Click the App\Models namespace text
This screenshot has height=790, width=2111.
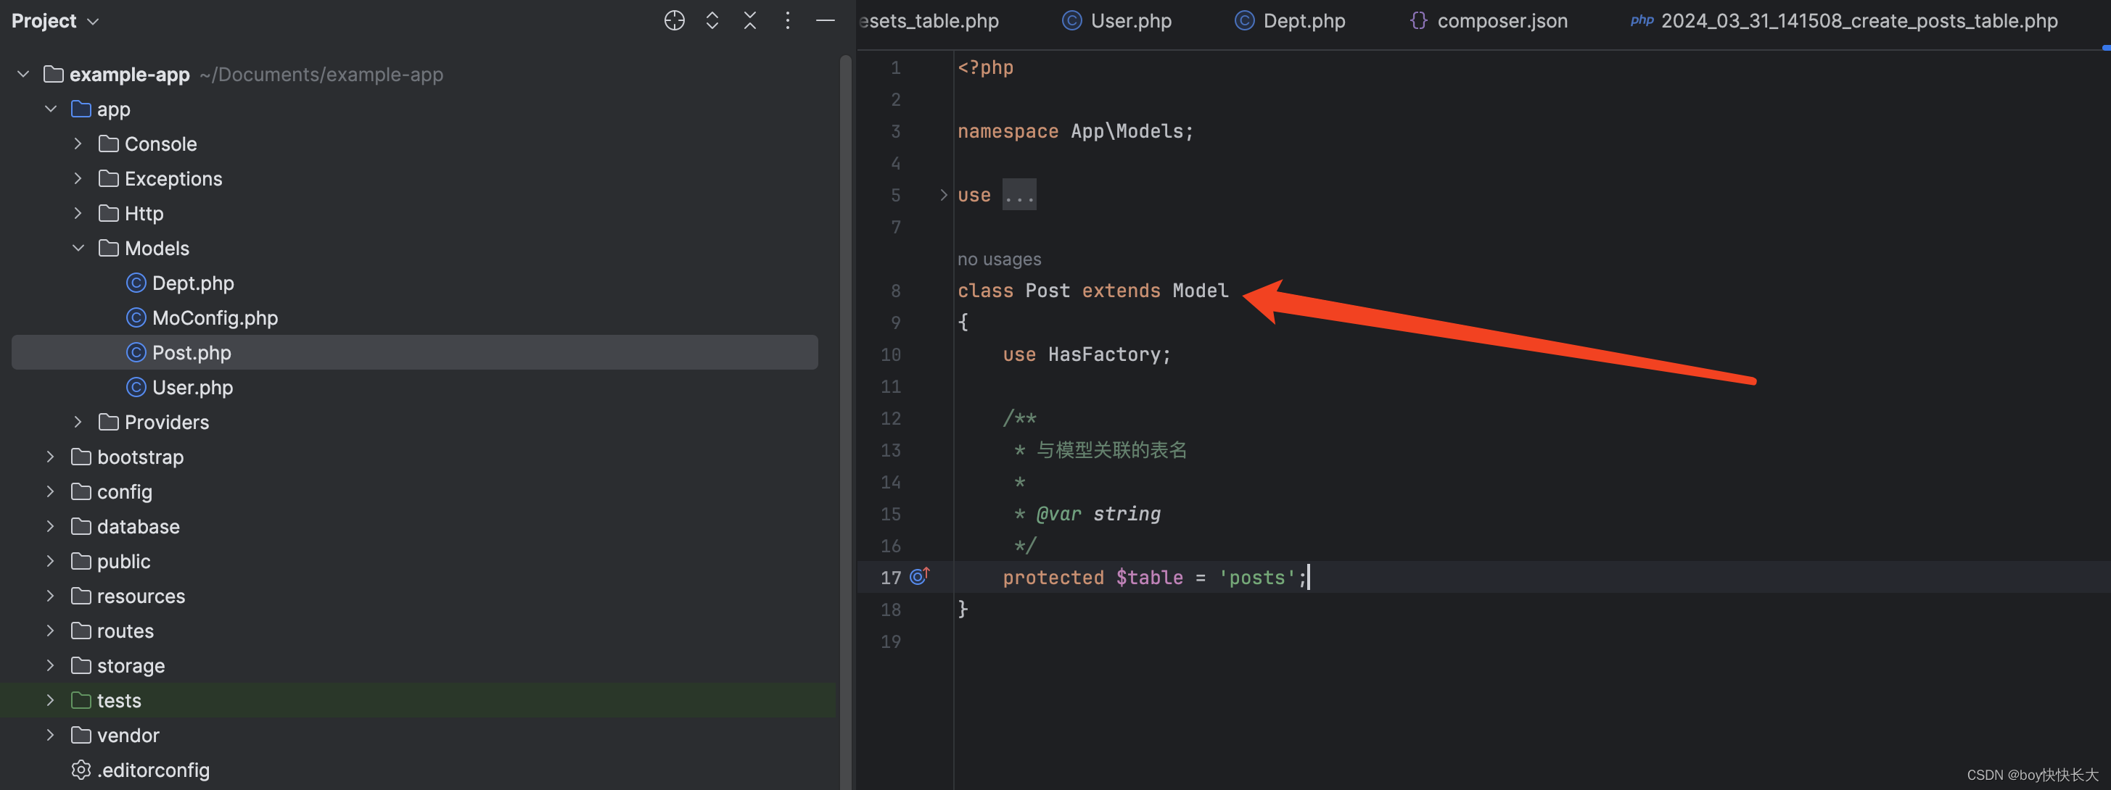click(x=1126, y=131)
